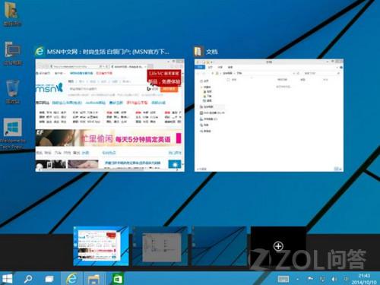The image size is (380, 285).
Task: Switch to the second virtual desktop thumbnail
Action: 160,246
